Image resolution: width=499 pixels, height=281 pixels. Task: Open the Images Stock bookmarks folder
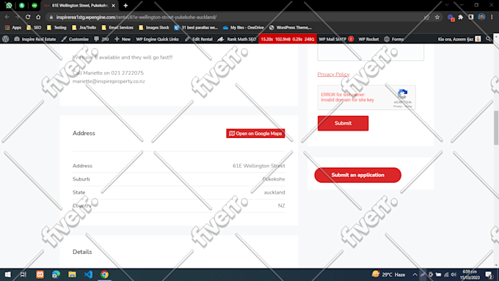coord(154,28)
